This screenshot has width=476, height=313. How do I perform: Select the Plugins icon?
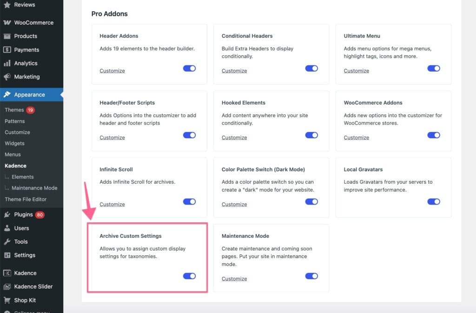(x=7, y=214)
